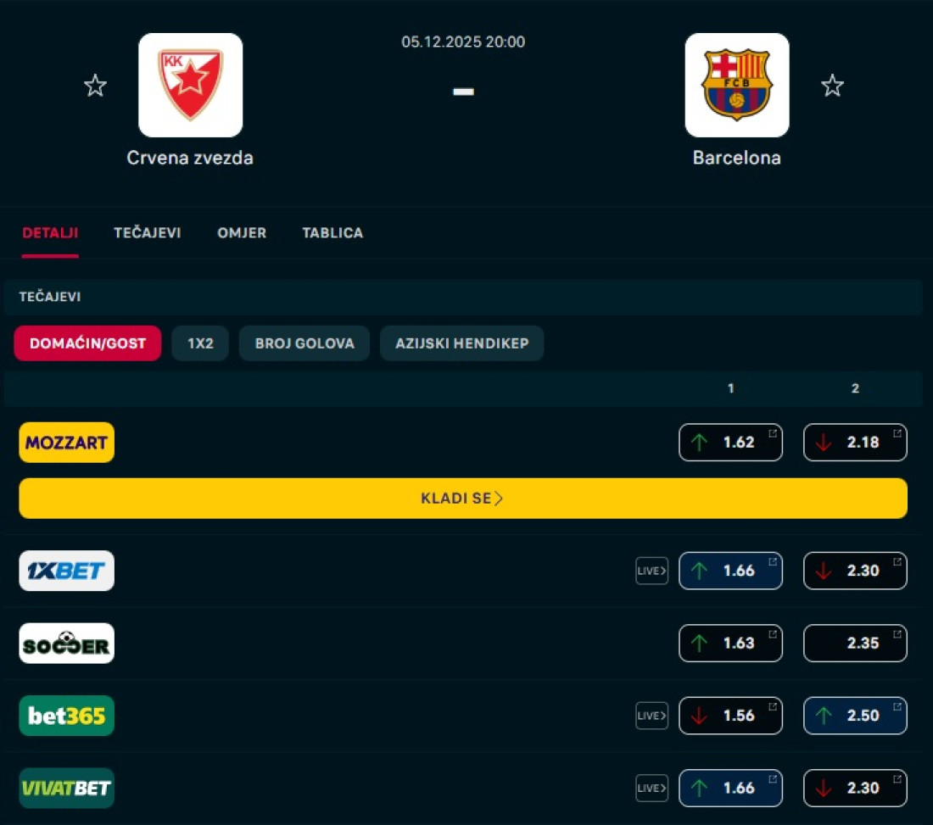
Task: Click bet365 away odds 2.50
Action: coord(855,716)
